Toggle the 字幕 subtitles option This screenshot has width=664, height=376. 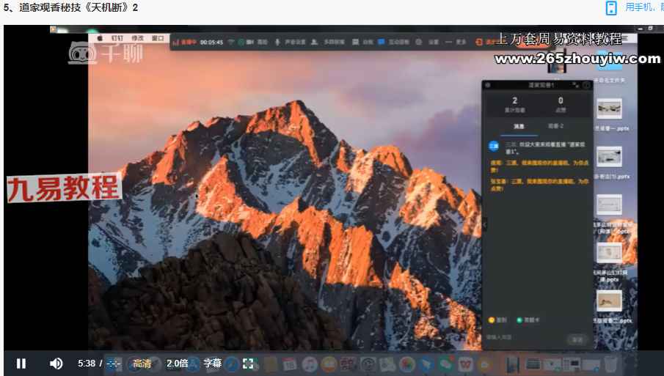(213, 364)
